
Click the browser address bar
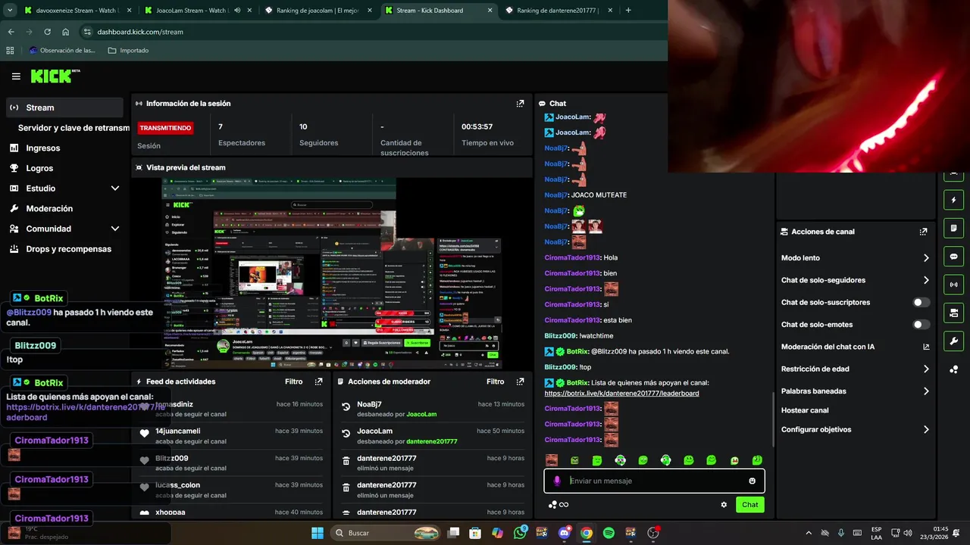coord(371,32)
